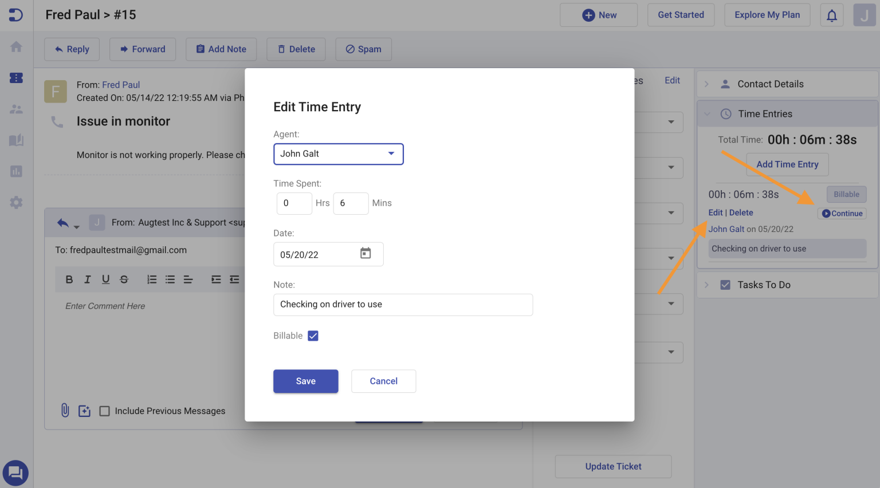Image resolution: width=880 pixels, height=488 pixels.
Task: Attach a file using the paperclip icon
Action: point(64,410)
